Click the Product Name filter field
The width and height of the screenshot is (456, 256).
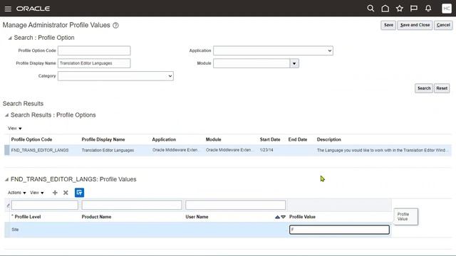tap(132, 205)
